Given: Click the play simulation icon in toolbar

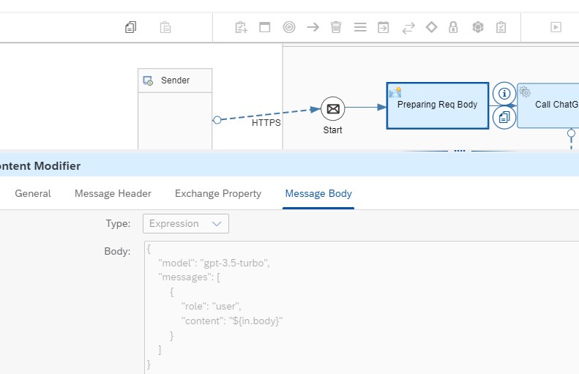Looking at the screenshot, I should [556, 27].
